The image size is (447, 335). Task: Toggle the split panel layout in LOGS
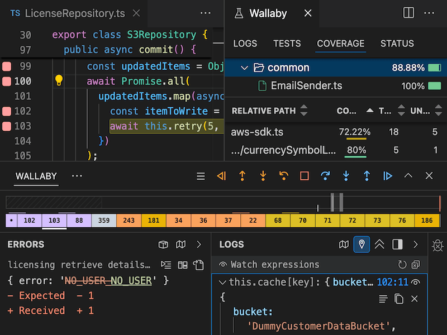click(x=397, y=245)
